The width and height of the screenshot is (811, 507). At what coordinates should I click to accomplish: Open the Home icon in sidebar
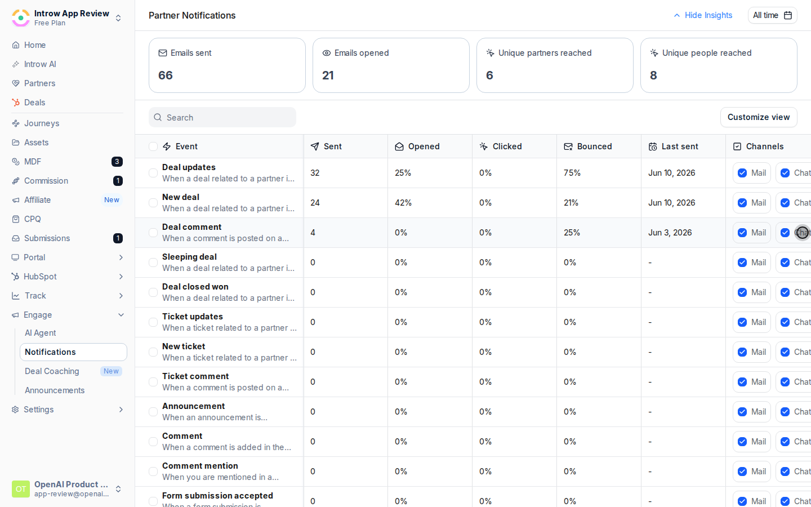click(16, 45)
